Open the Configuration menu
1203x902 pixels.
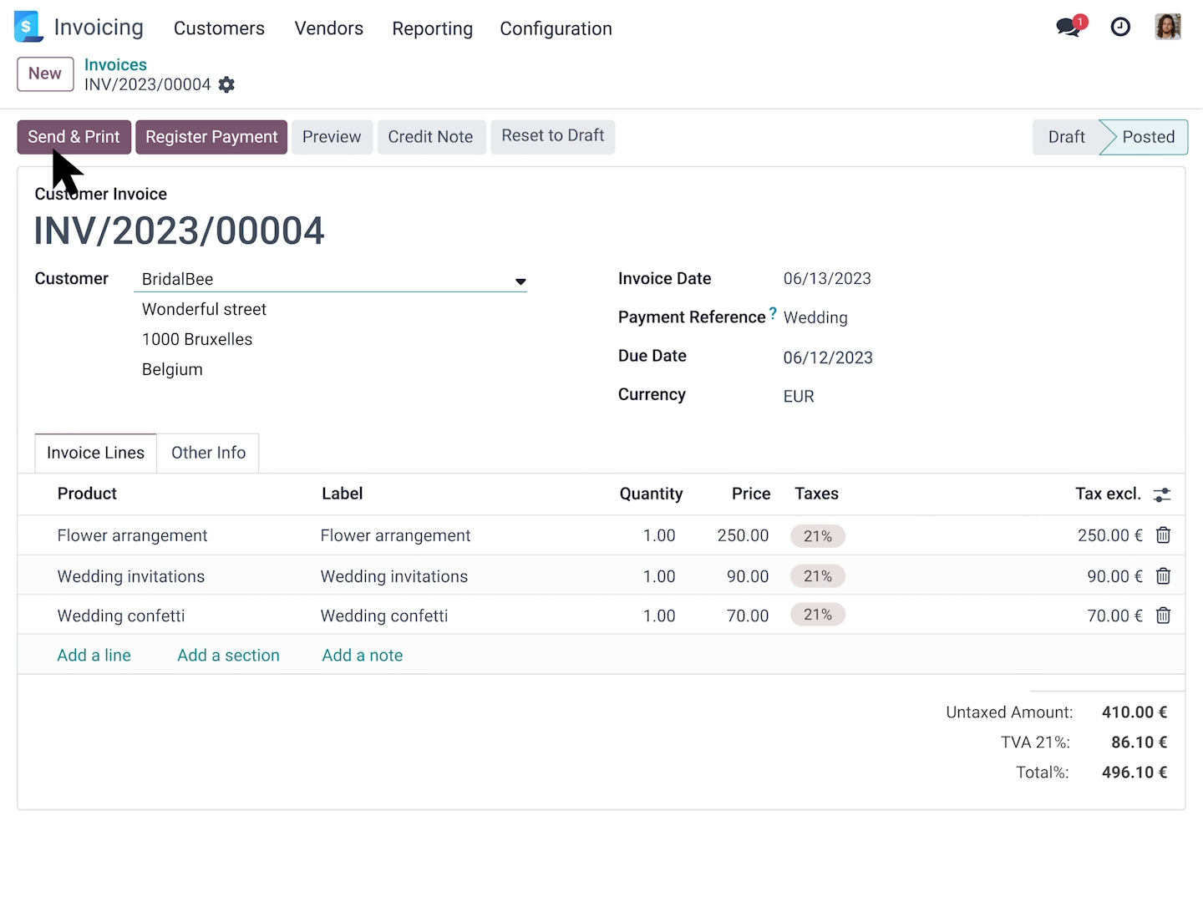tap(556, 28)
